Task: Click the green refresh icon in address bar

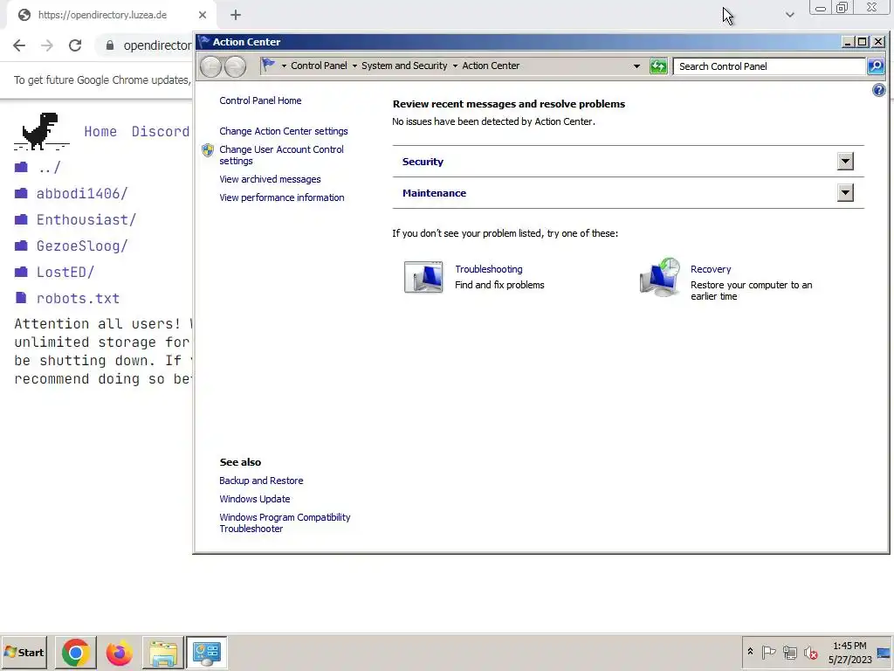Action: pyautogui.click(x=658, y=66)
